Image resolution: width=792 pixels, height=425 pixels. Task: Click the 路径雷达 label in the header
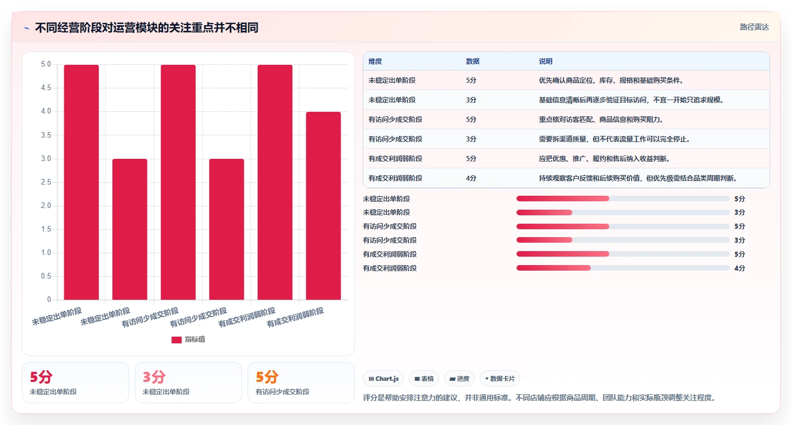click(755, 27)
